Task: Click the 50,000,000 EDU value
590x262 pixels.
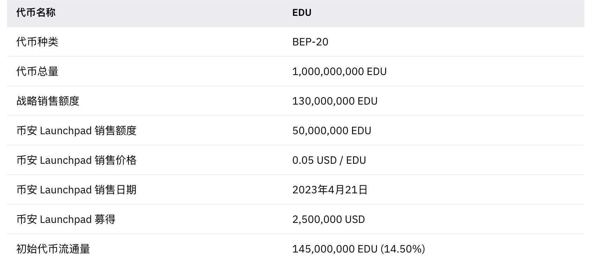Action: (332, 131)
